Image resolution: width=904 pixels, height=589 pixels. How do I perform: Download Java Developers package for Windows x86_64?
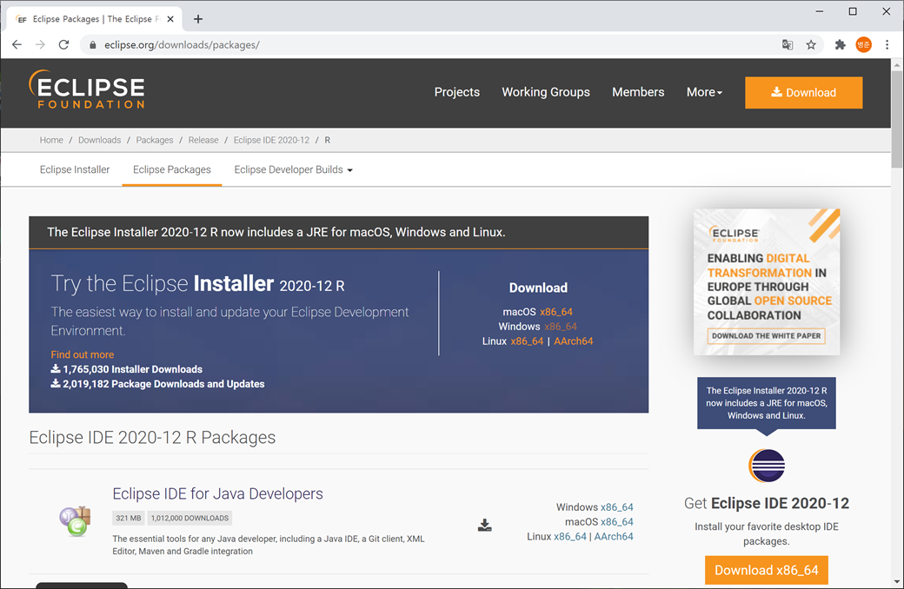[x=617, y=507]
